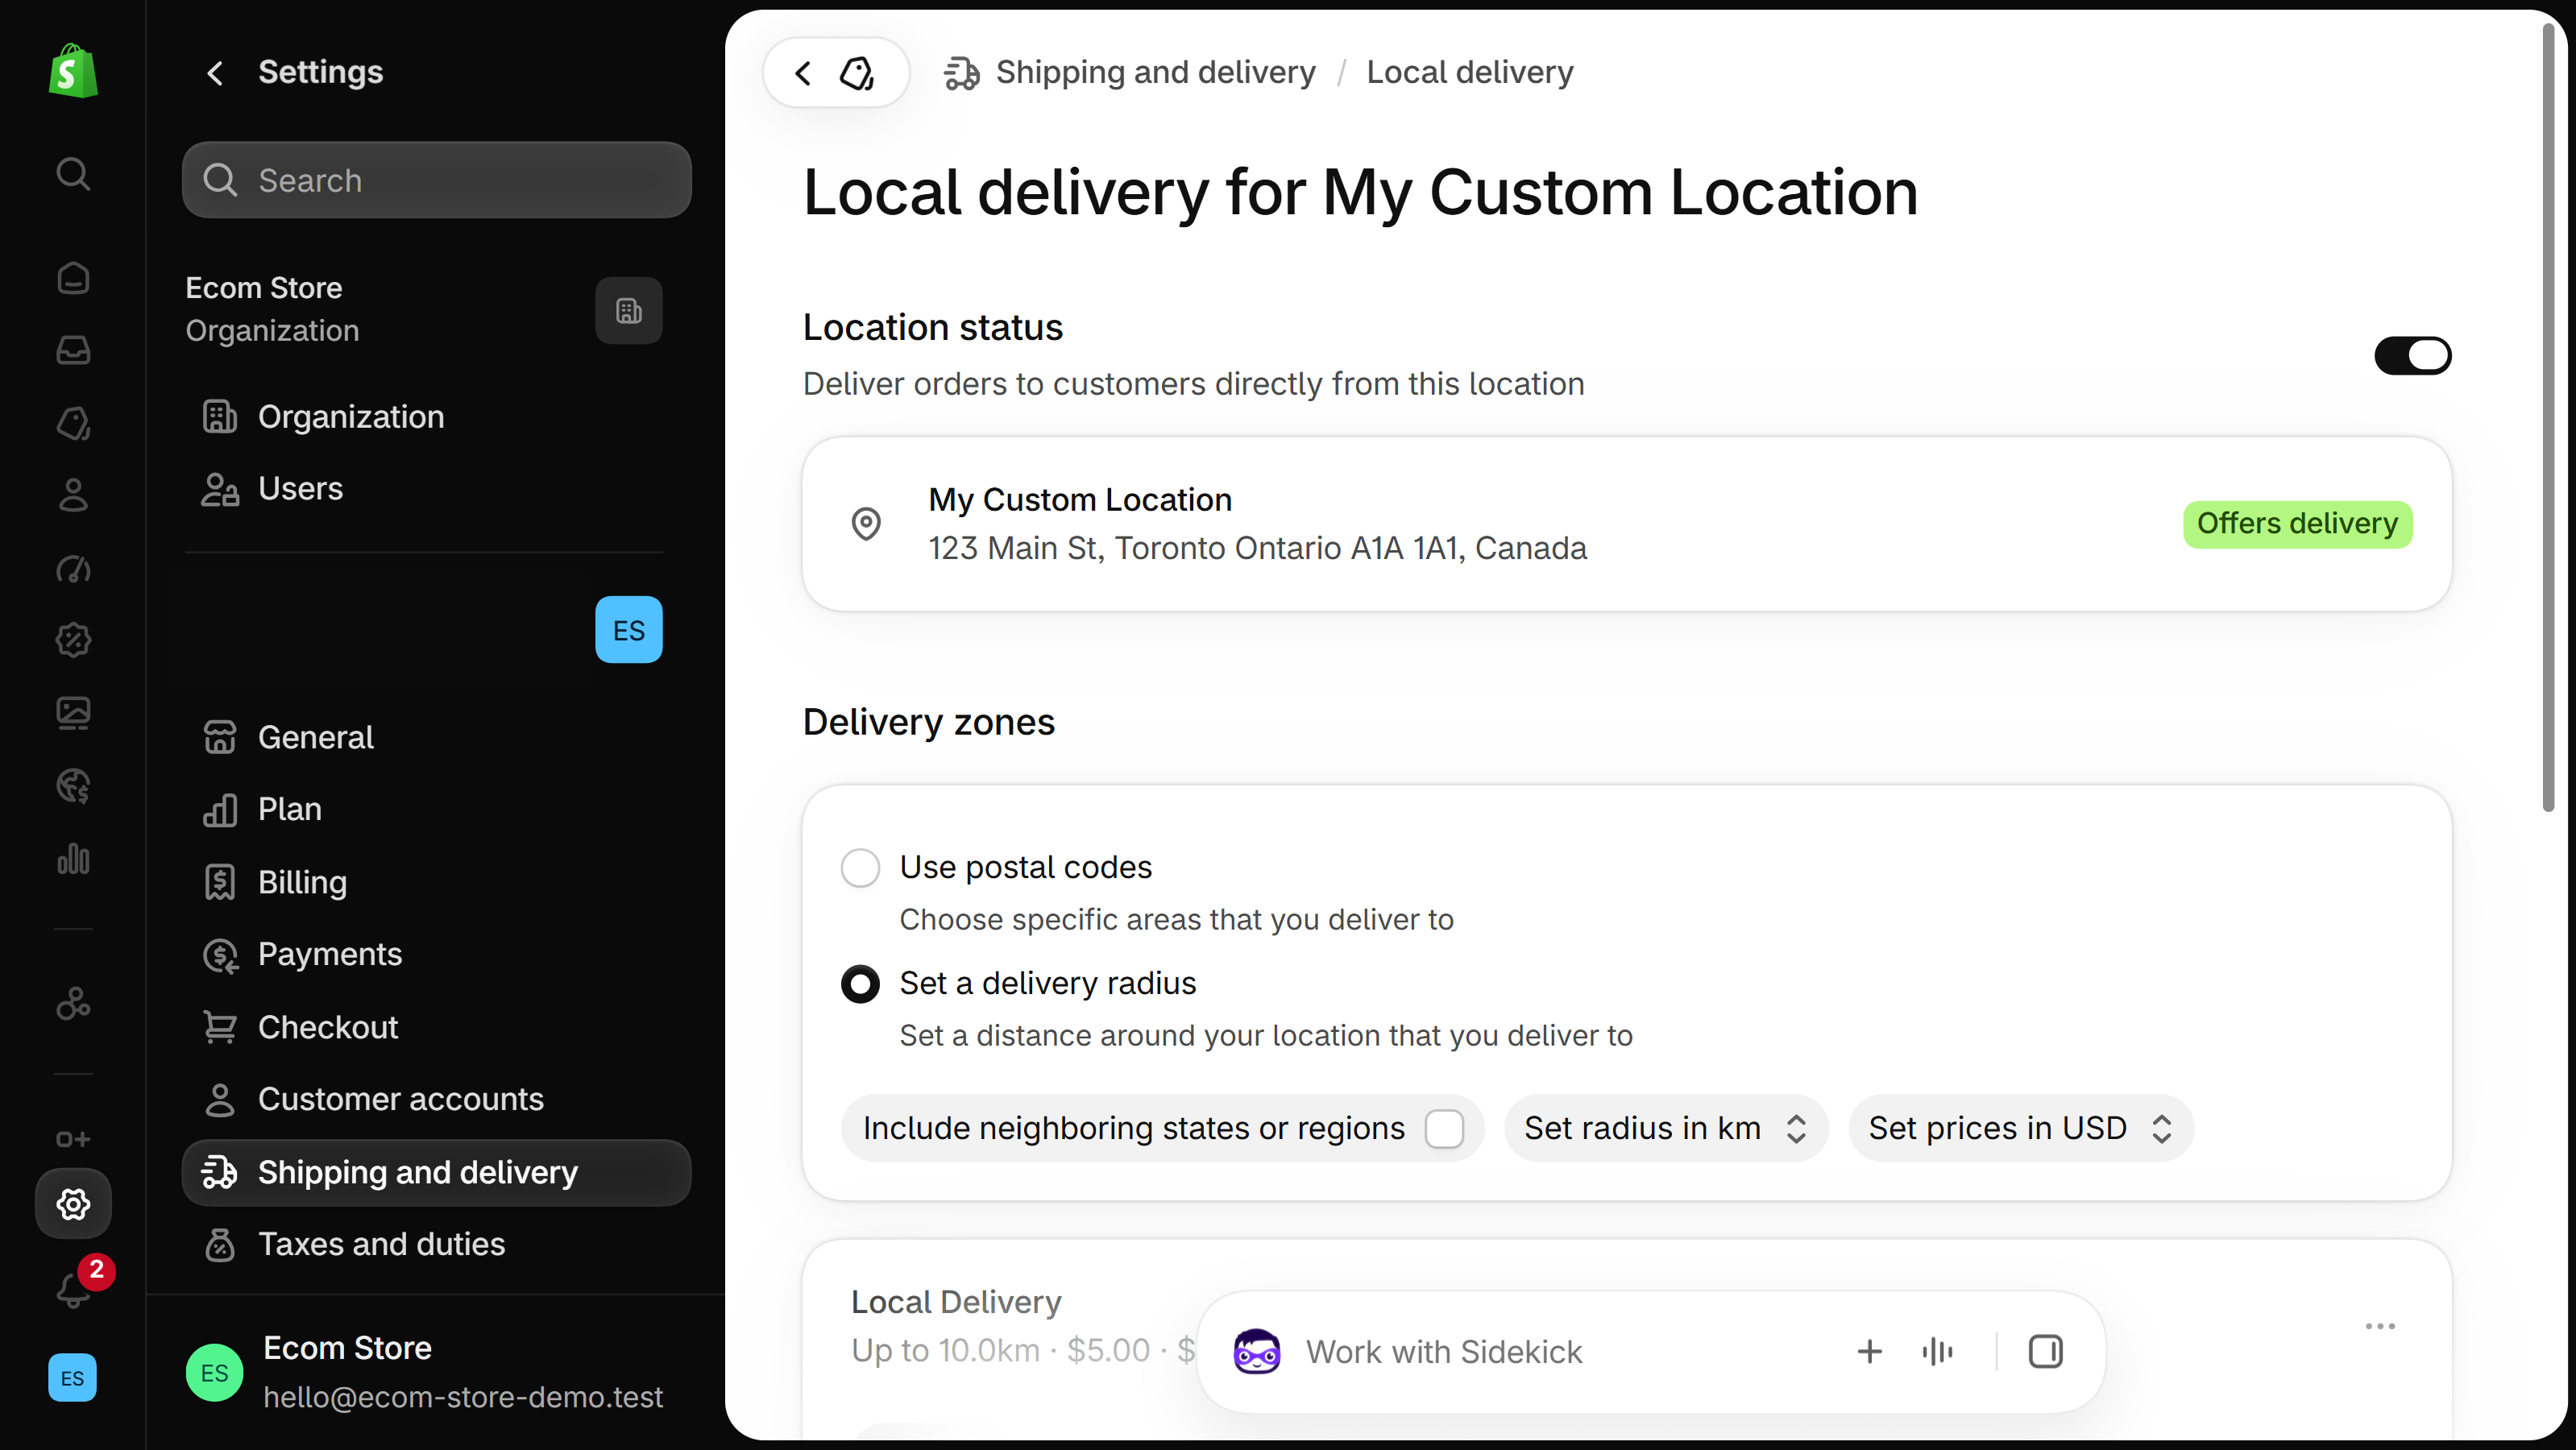The width and height of the screenshot is (2576, 1450).
Task: Select Shipping and delivery settings item
Action: pyautogui.click(x=436, y=1172)
